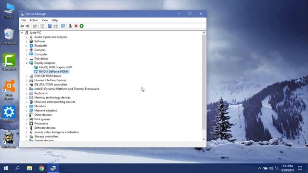Image resolution: width=308 pixels, height=173 pixels.
Task: Select the Camtasia desktop shortcut
Action: (x=9, y=62)
